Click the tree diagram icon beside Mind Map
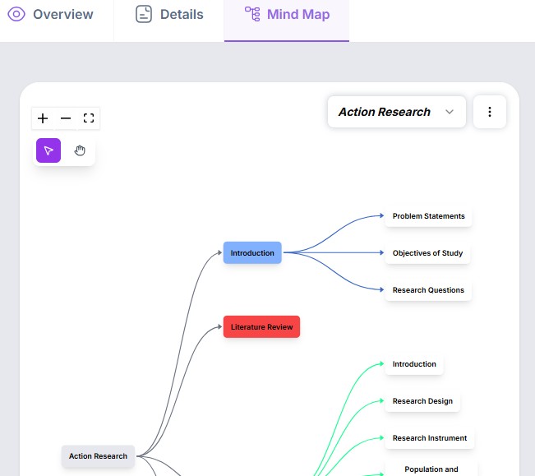This screenshot has height=476, width=535. pyautogui.click(x=252, y=14)
